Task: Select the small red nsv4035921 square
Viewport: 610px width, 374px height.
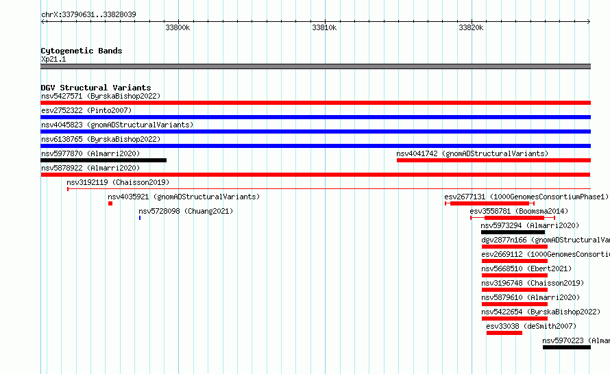Action: (x=110, y=203)
